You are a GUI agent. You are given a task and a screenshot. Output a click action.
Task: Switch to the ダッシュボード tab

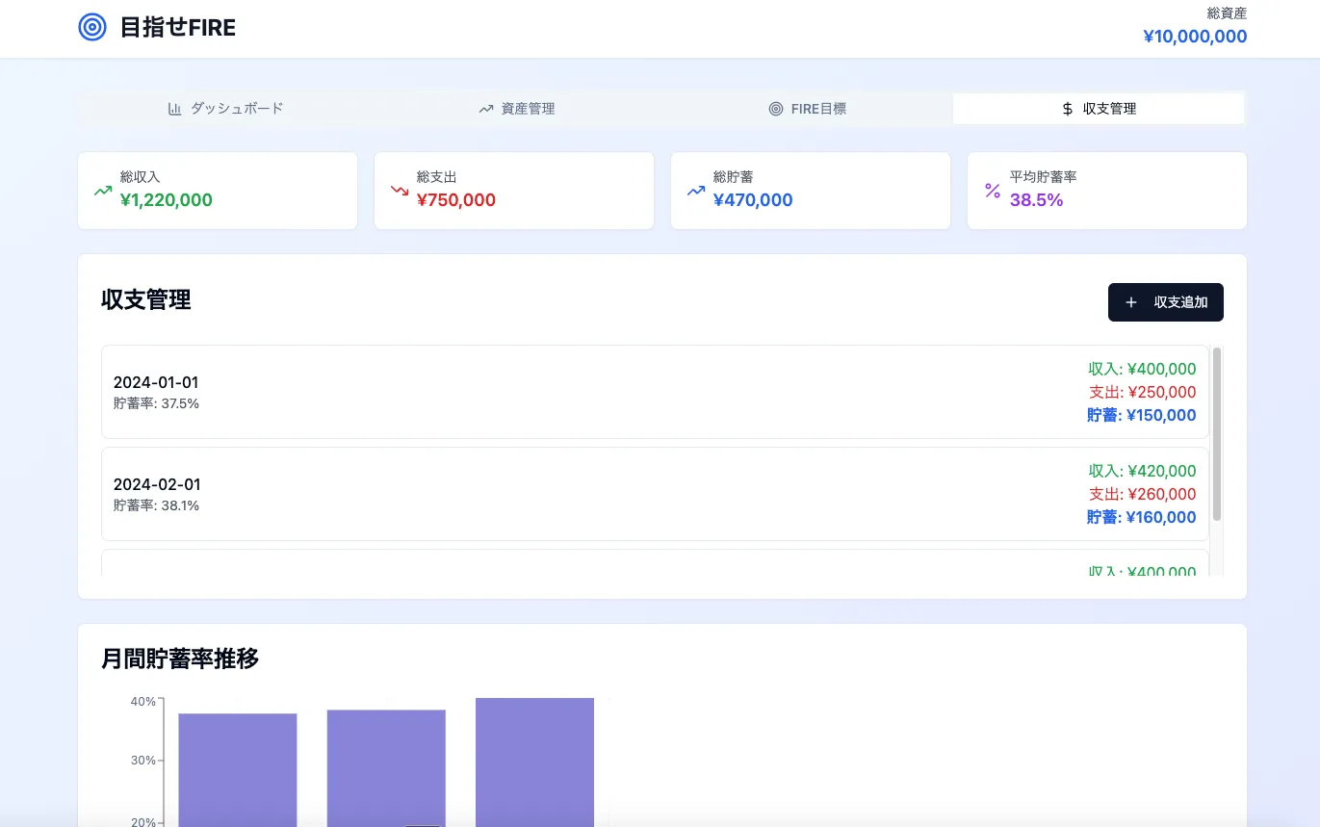click(225, 109)
